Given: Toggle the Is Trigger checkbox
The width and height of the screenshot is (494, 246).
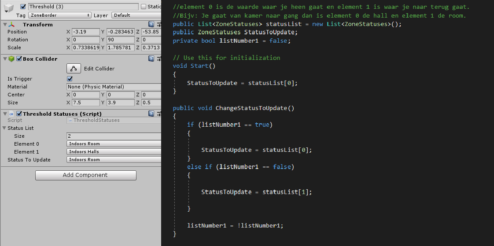Looking at the screenshot, I should click(x=70, y=79).
